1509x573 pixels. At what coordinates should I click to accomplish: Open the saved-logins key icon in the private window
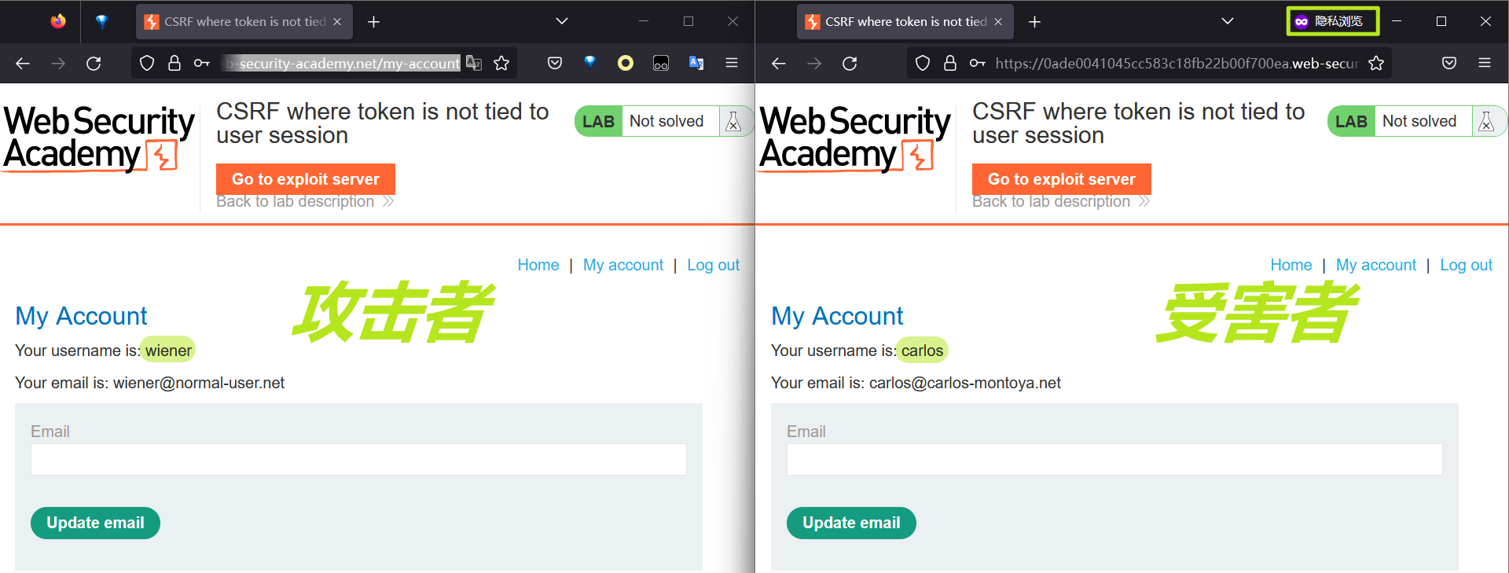[977, 64]
